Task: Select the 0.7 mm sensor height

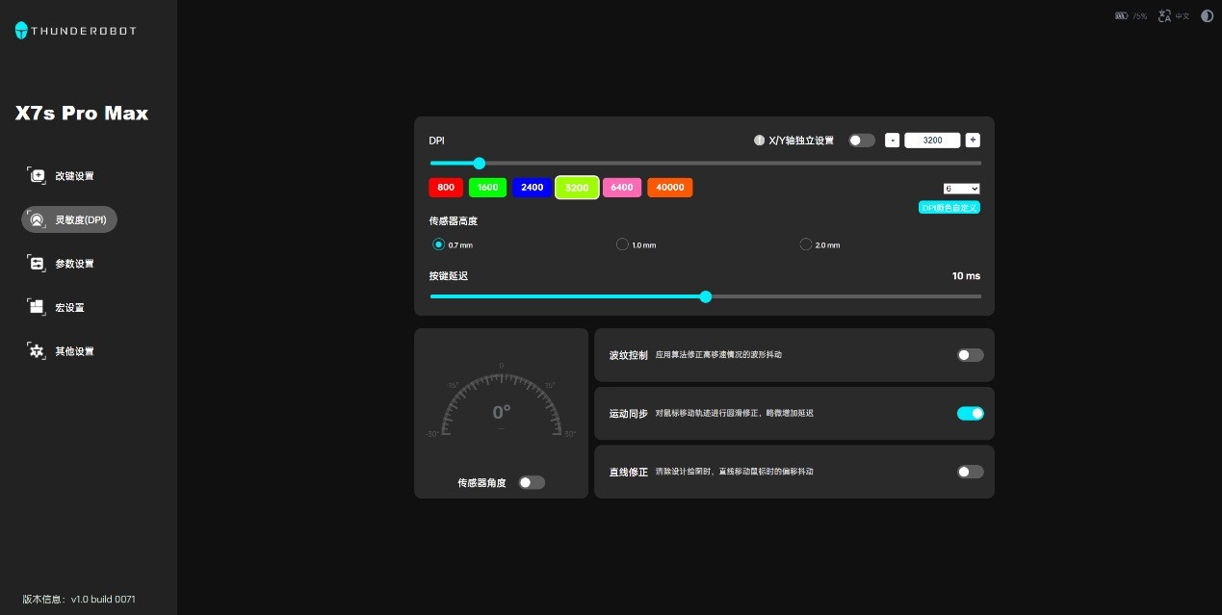Action: [x=439, y=244]
